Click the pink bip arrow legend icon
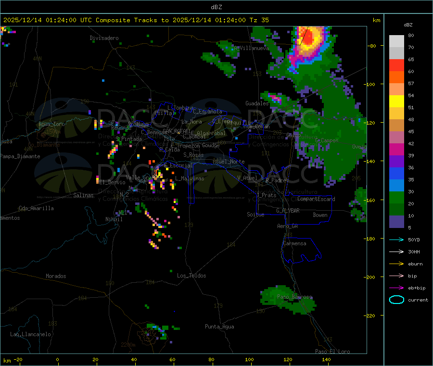The width and height of the screenshot is (433, 366). (x=396, y=276)
